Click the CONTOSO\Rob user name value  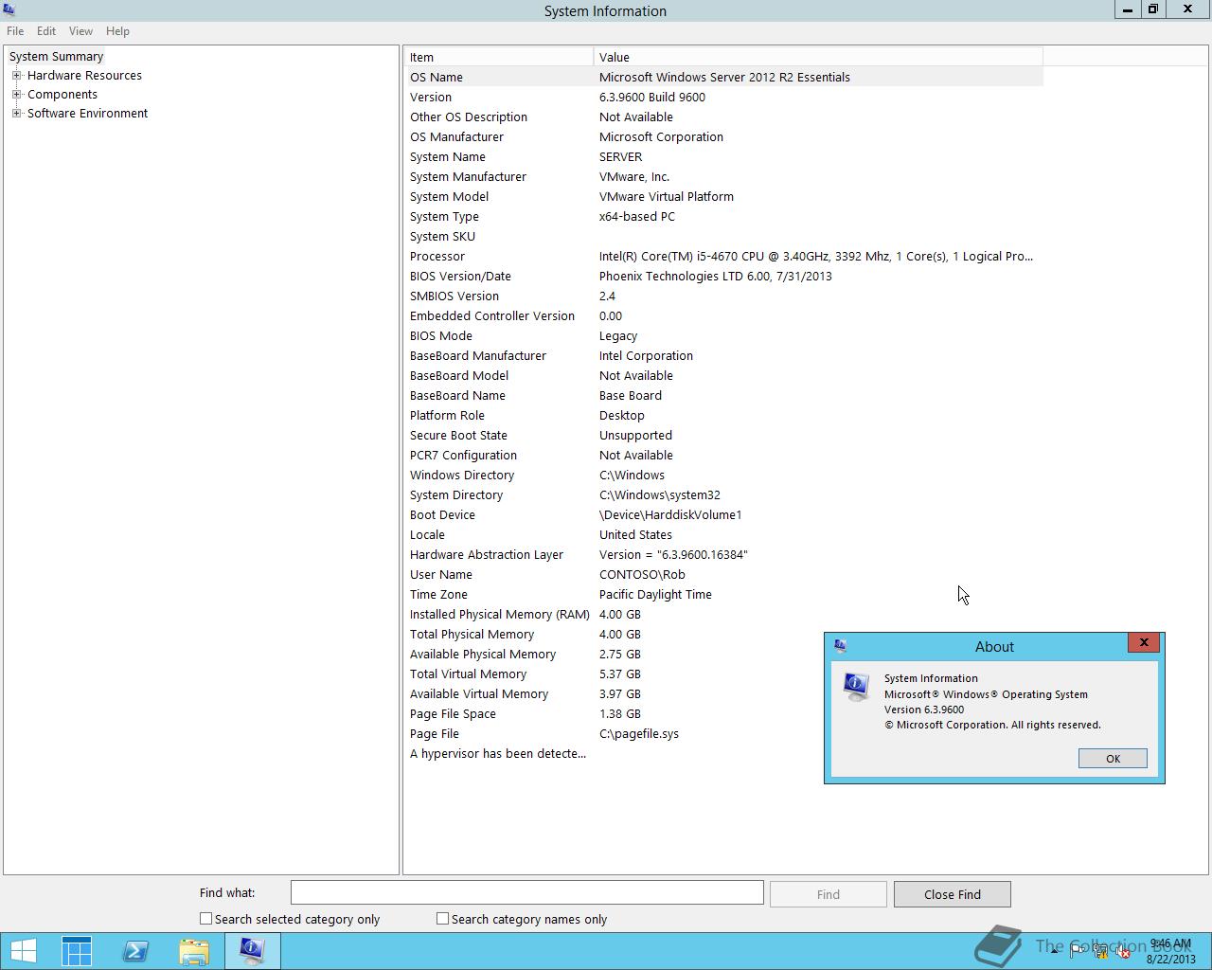coord(642,575)
